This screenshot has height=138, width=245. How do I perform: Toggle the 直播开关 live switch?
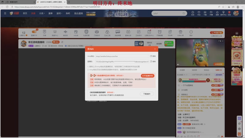tap(34, 32)
